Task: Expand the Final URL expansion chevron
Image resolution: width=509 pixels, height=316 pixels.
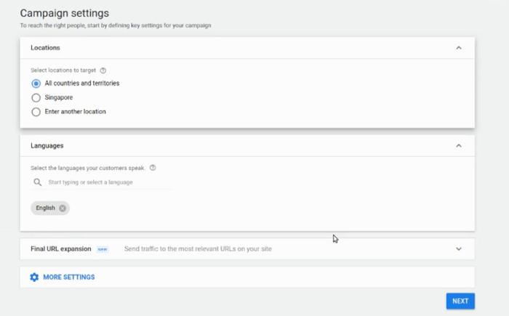Action: pyautogui.click(x=458, y=248)
